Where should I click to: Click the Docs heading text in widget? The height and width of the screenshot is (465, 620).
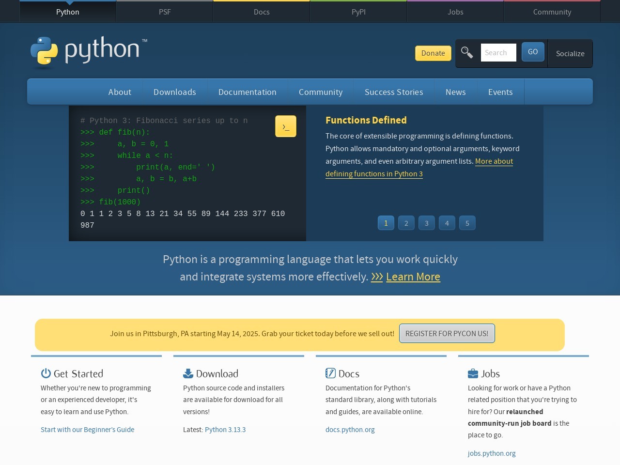[349, 373]
